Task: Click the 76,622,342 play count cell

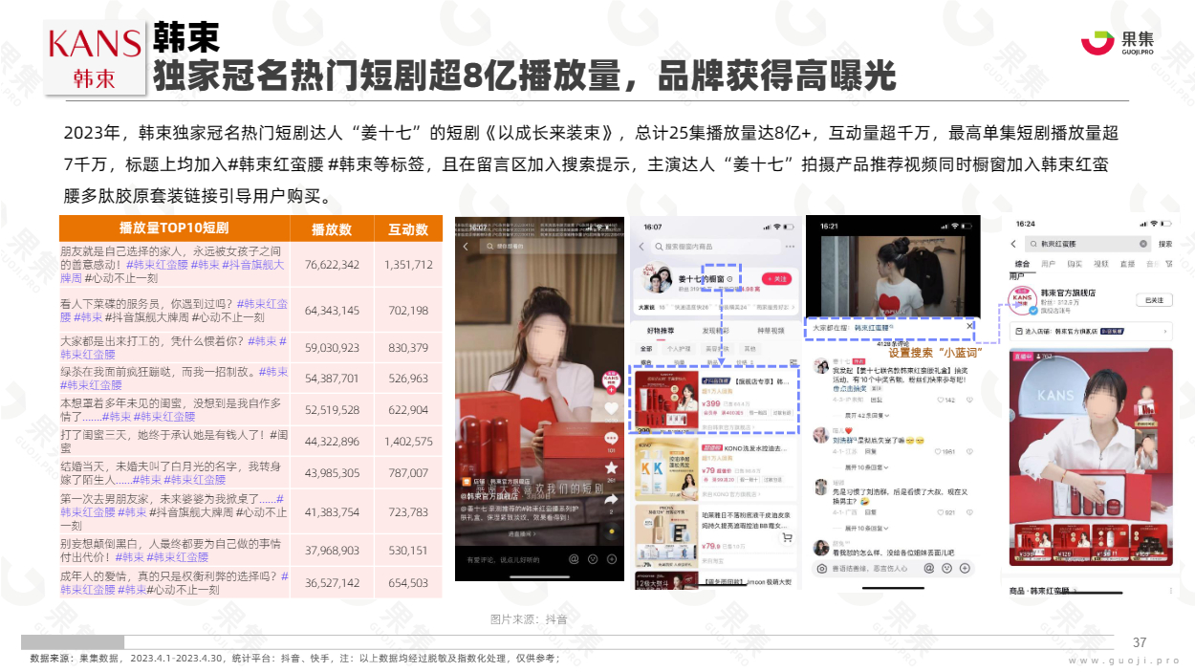Action: click(333, 265)
